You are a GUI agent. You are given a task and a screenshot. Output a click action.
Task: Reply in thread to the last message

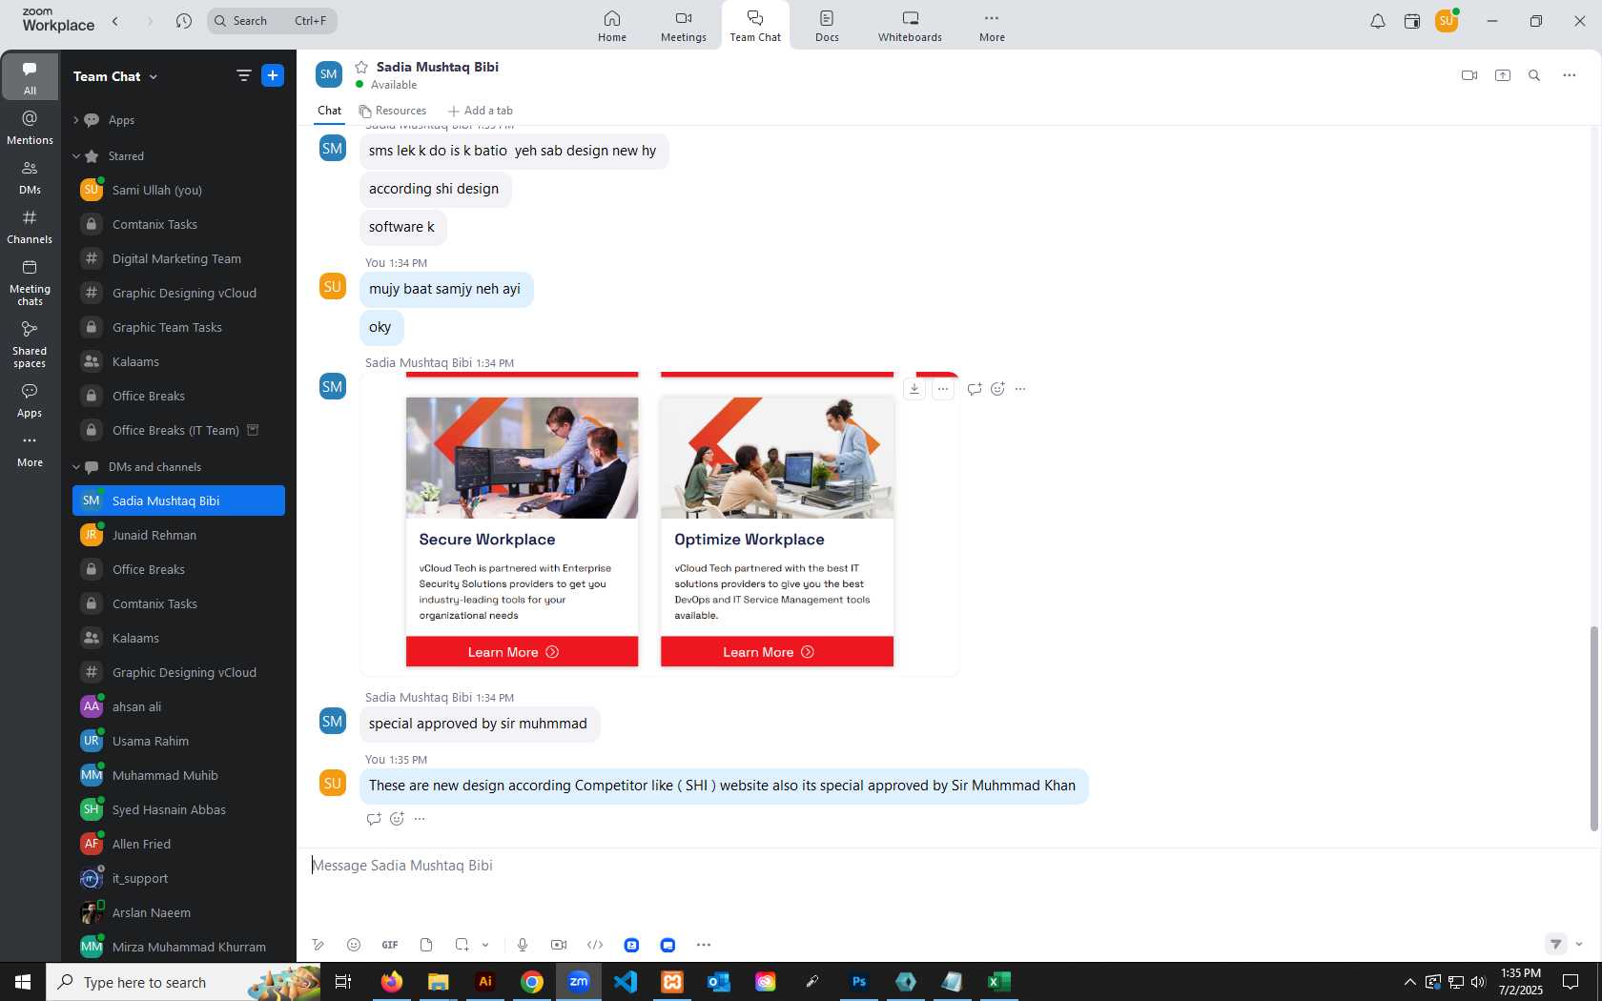[374, 819]
